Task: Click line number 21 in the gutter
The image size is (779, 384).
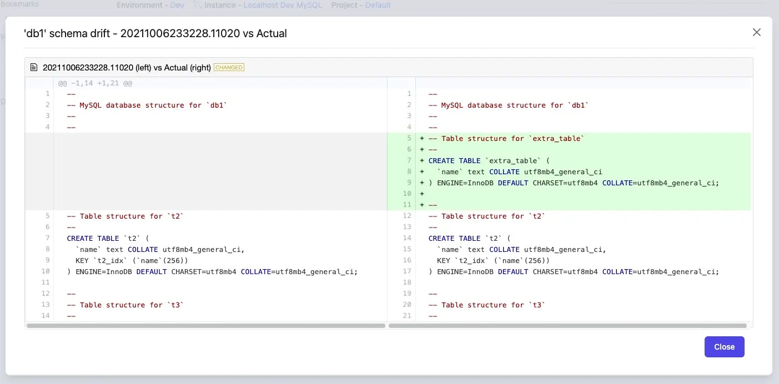Action: click(406, 316)
